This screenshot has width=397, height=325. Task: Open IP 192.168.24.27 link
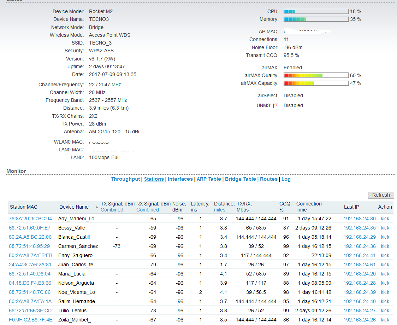360,311
